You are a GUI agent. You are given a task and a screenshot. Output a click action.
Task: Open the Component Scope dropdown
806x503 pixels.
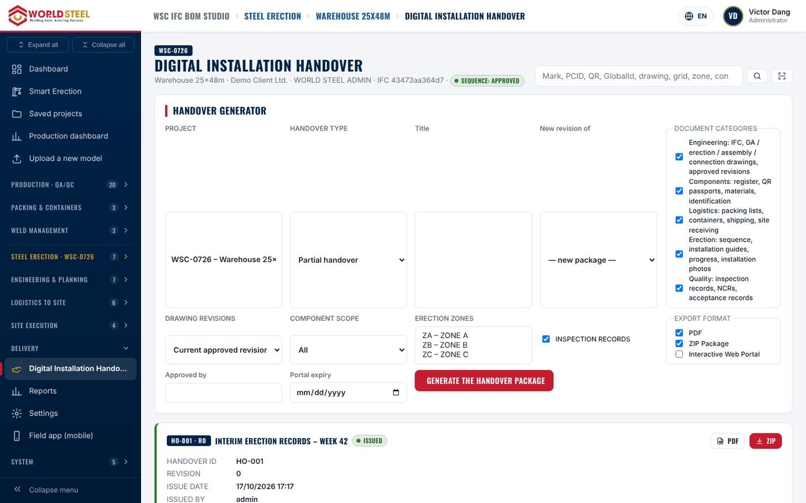348,350
